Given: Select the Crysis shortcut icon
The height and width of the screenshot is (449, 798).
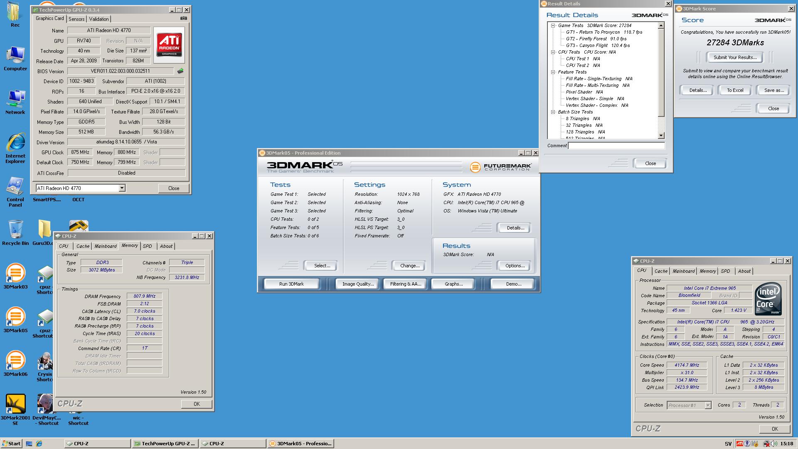Looking at the screenshot, I should 44,367.
